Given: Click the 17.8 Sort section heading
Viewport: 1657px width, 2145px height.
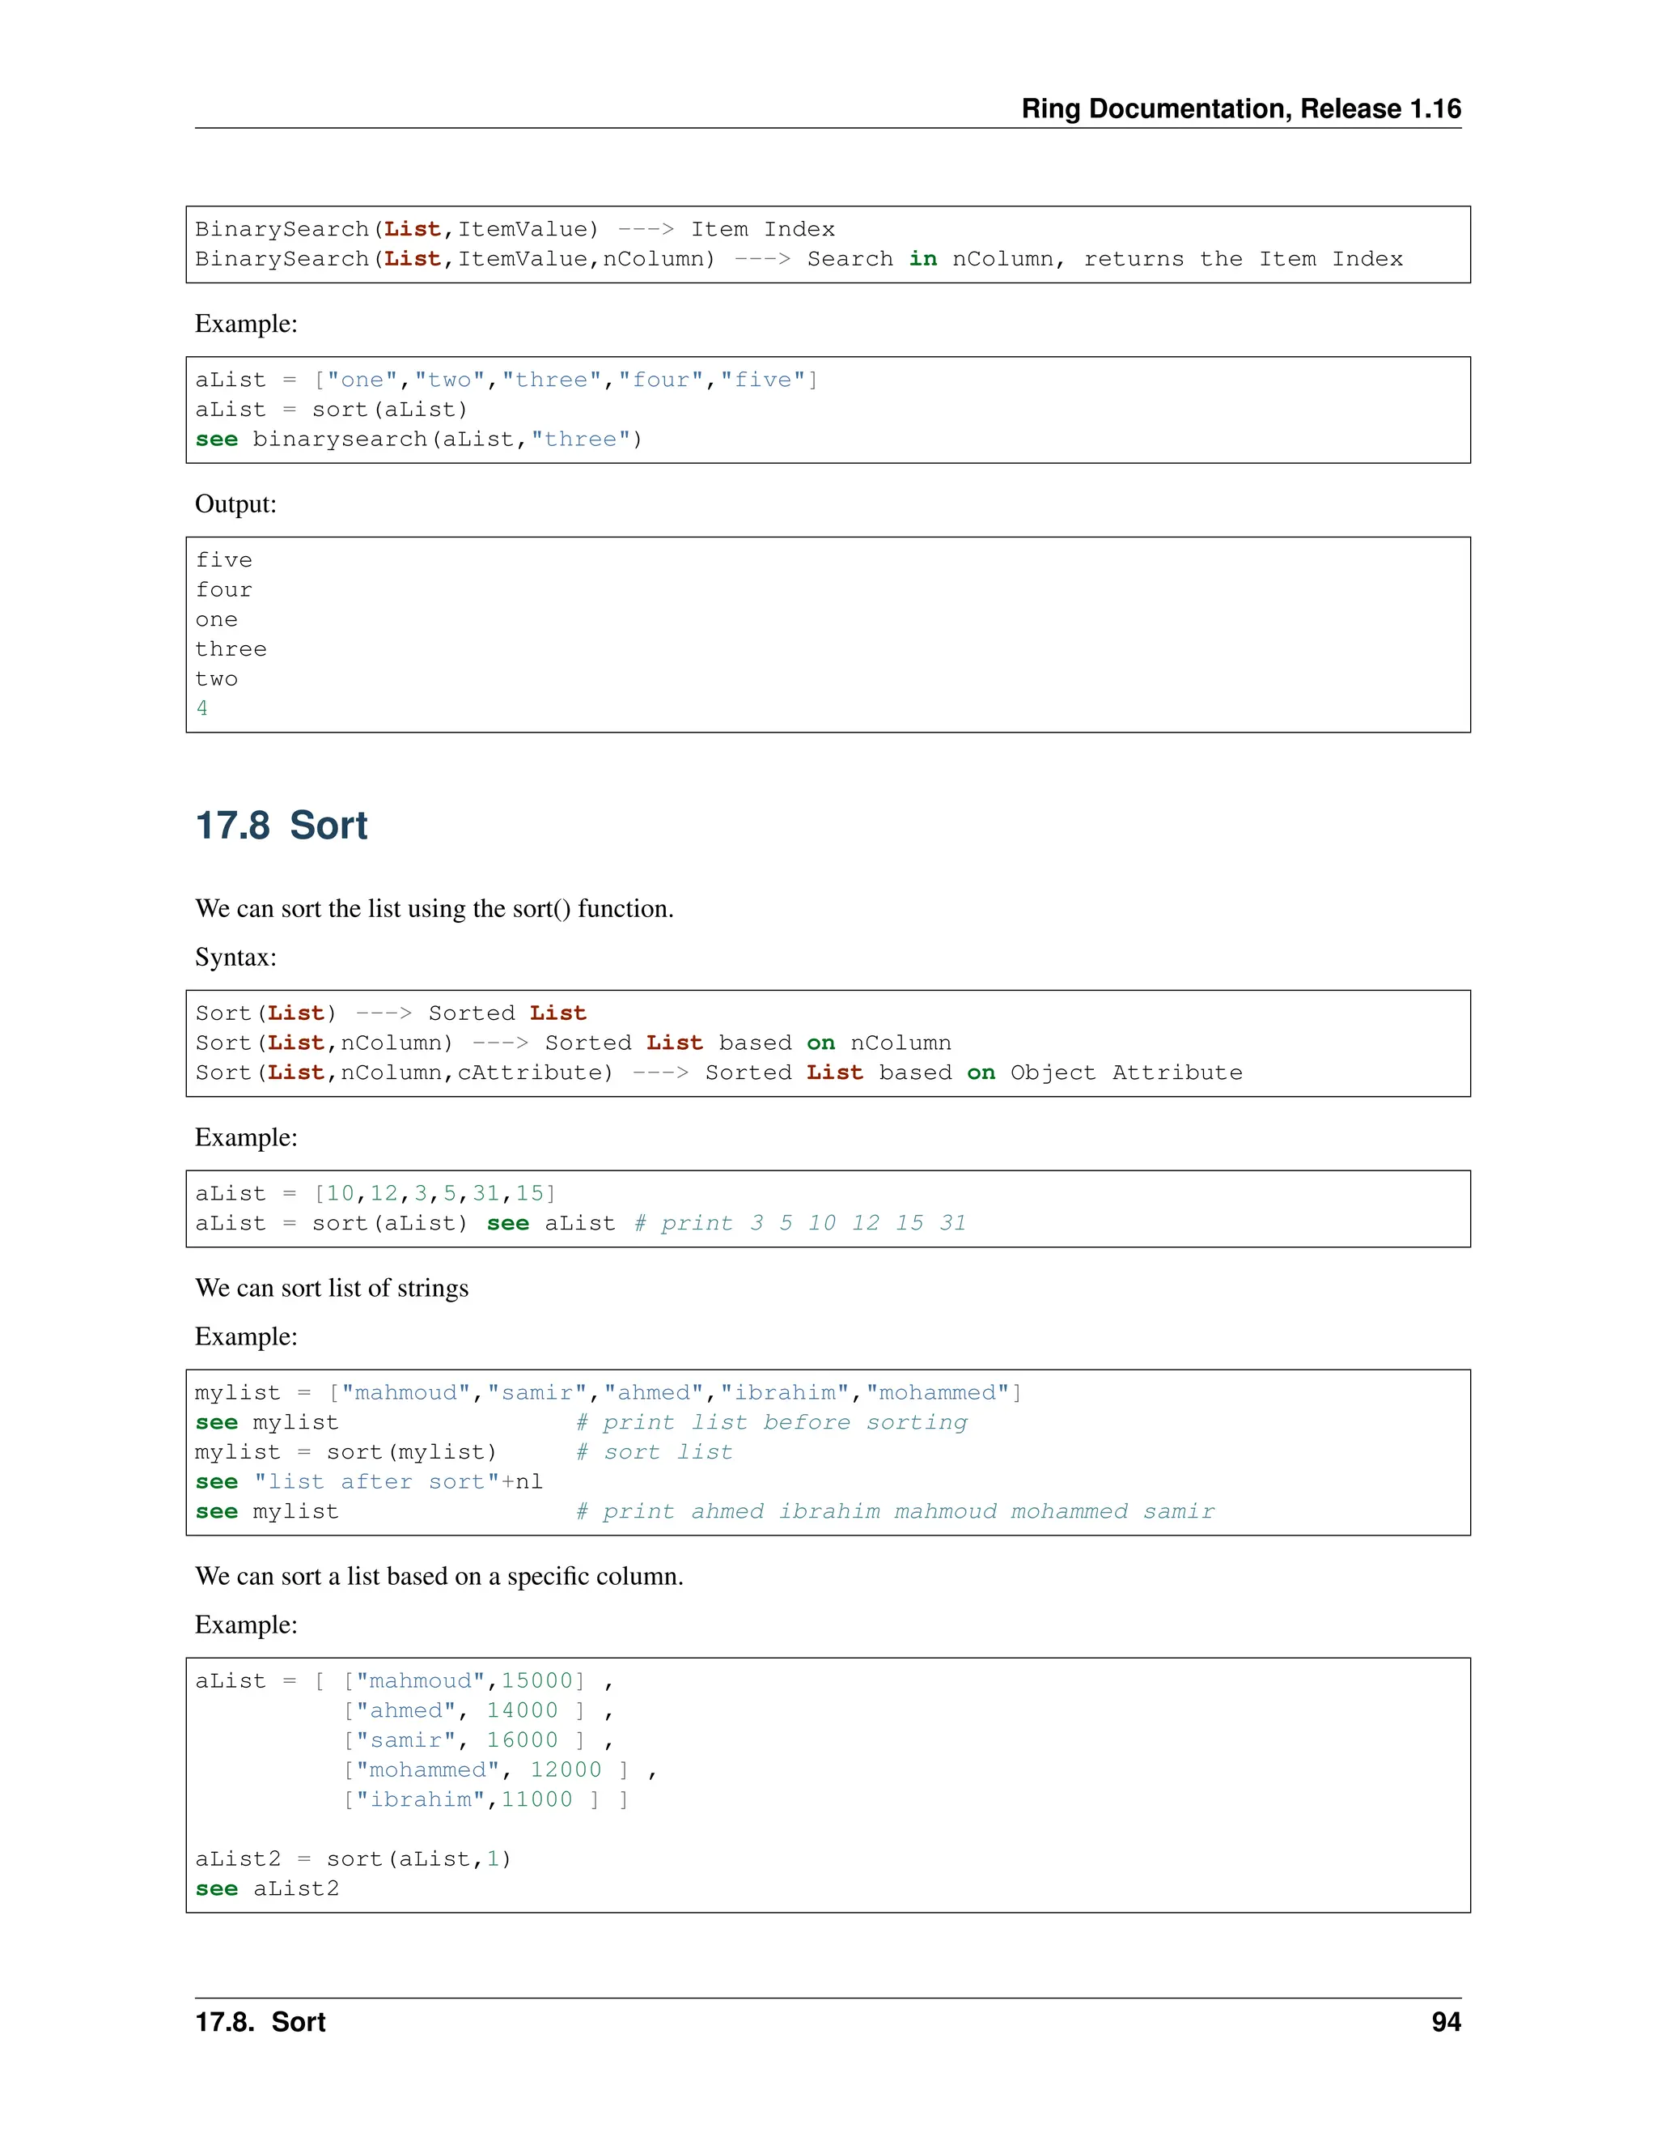Looking at the screenshot, I should (x=281, y=825).
